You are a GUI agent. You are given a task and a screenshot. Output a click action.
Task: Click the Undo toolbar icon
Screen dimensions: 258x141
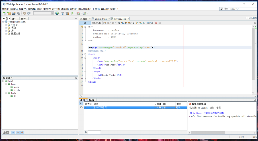[x=24, y=13]
